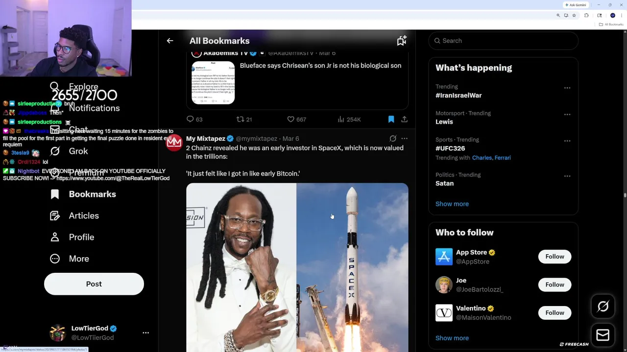Open Chrome three-dot menu
The height and width of the screenshot is (352, 627).
coord(622,16)
